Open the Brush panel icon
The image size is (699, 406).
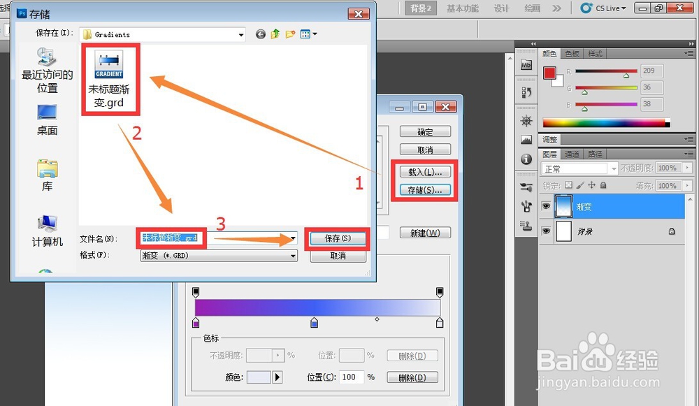pos(526,206)
